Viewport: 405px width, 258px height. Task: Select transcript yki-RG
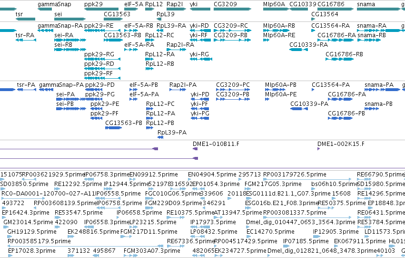click(199, 54)
